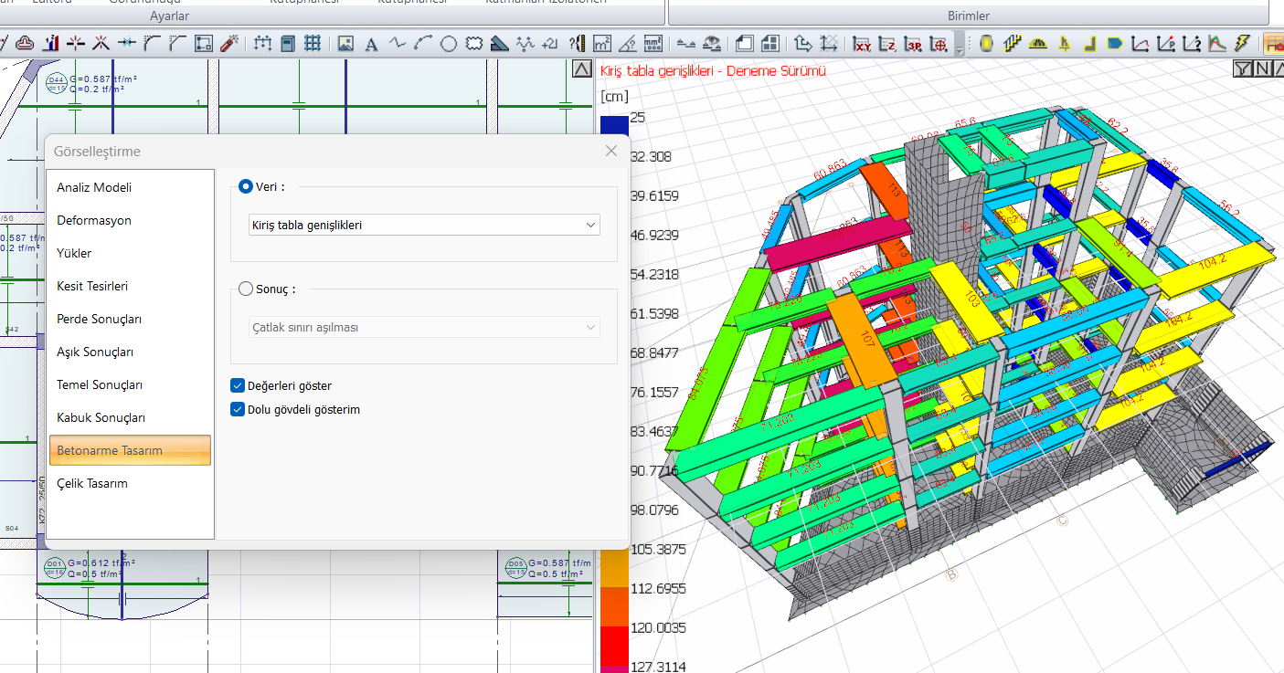The image size is (1284, 673).
Task: Select the Veri radio button
Action: (x=245, y=186)
